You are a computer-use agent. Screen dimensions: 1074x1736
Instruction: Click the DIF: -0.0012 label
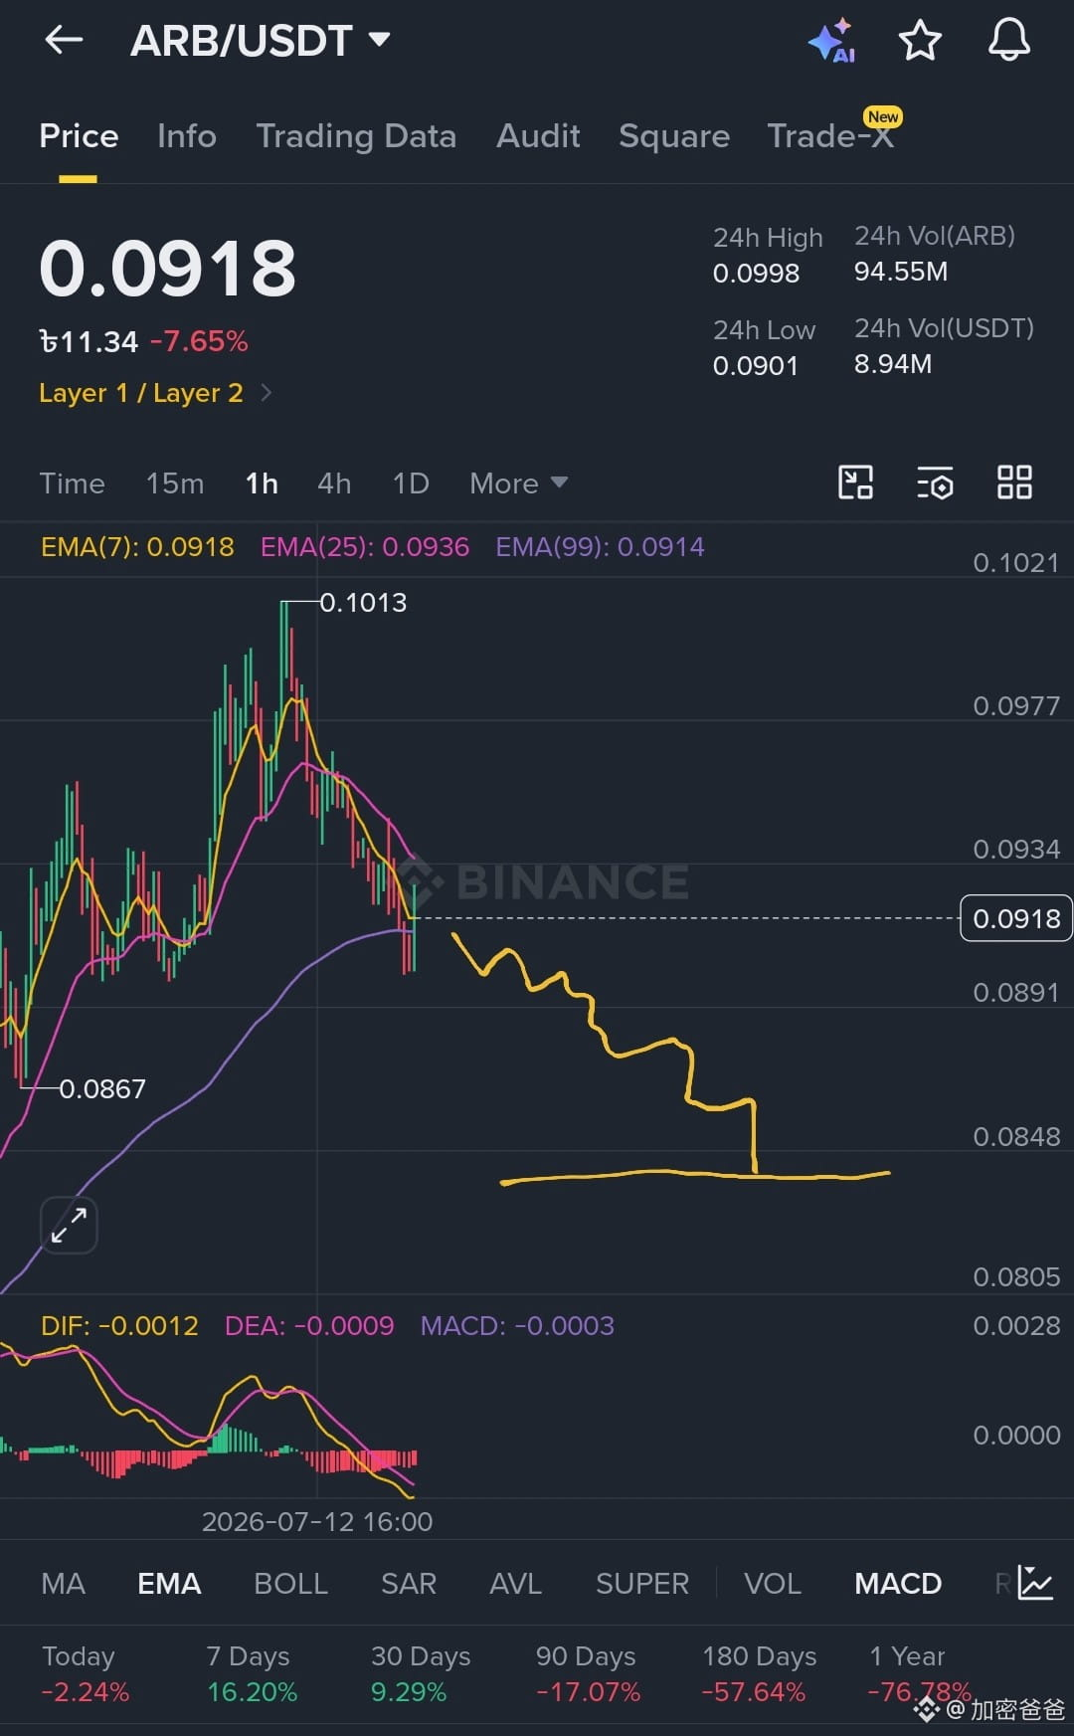point(119,1326)
